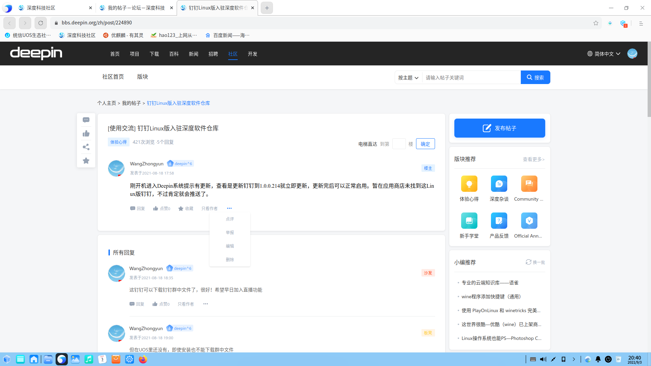Open the three-dots menu on first reply
This screenshot has height=366, width=651.
point(205,304)
